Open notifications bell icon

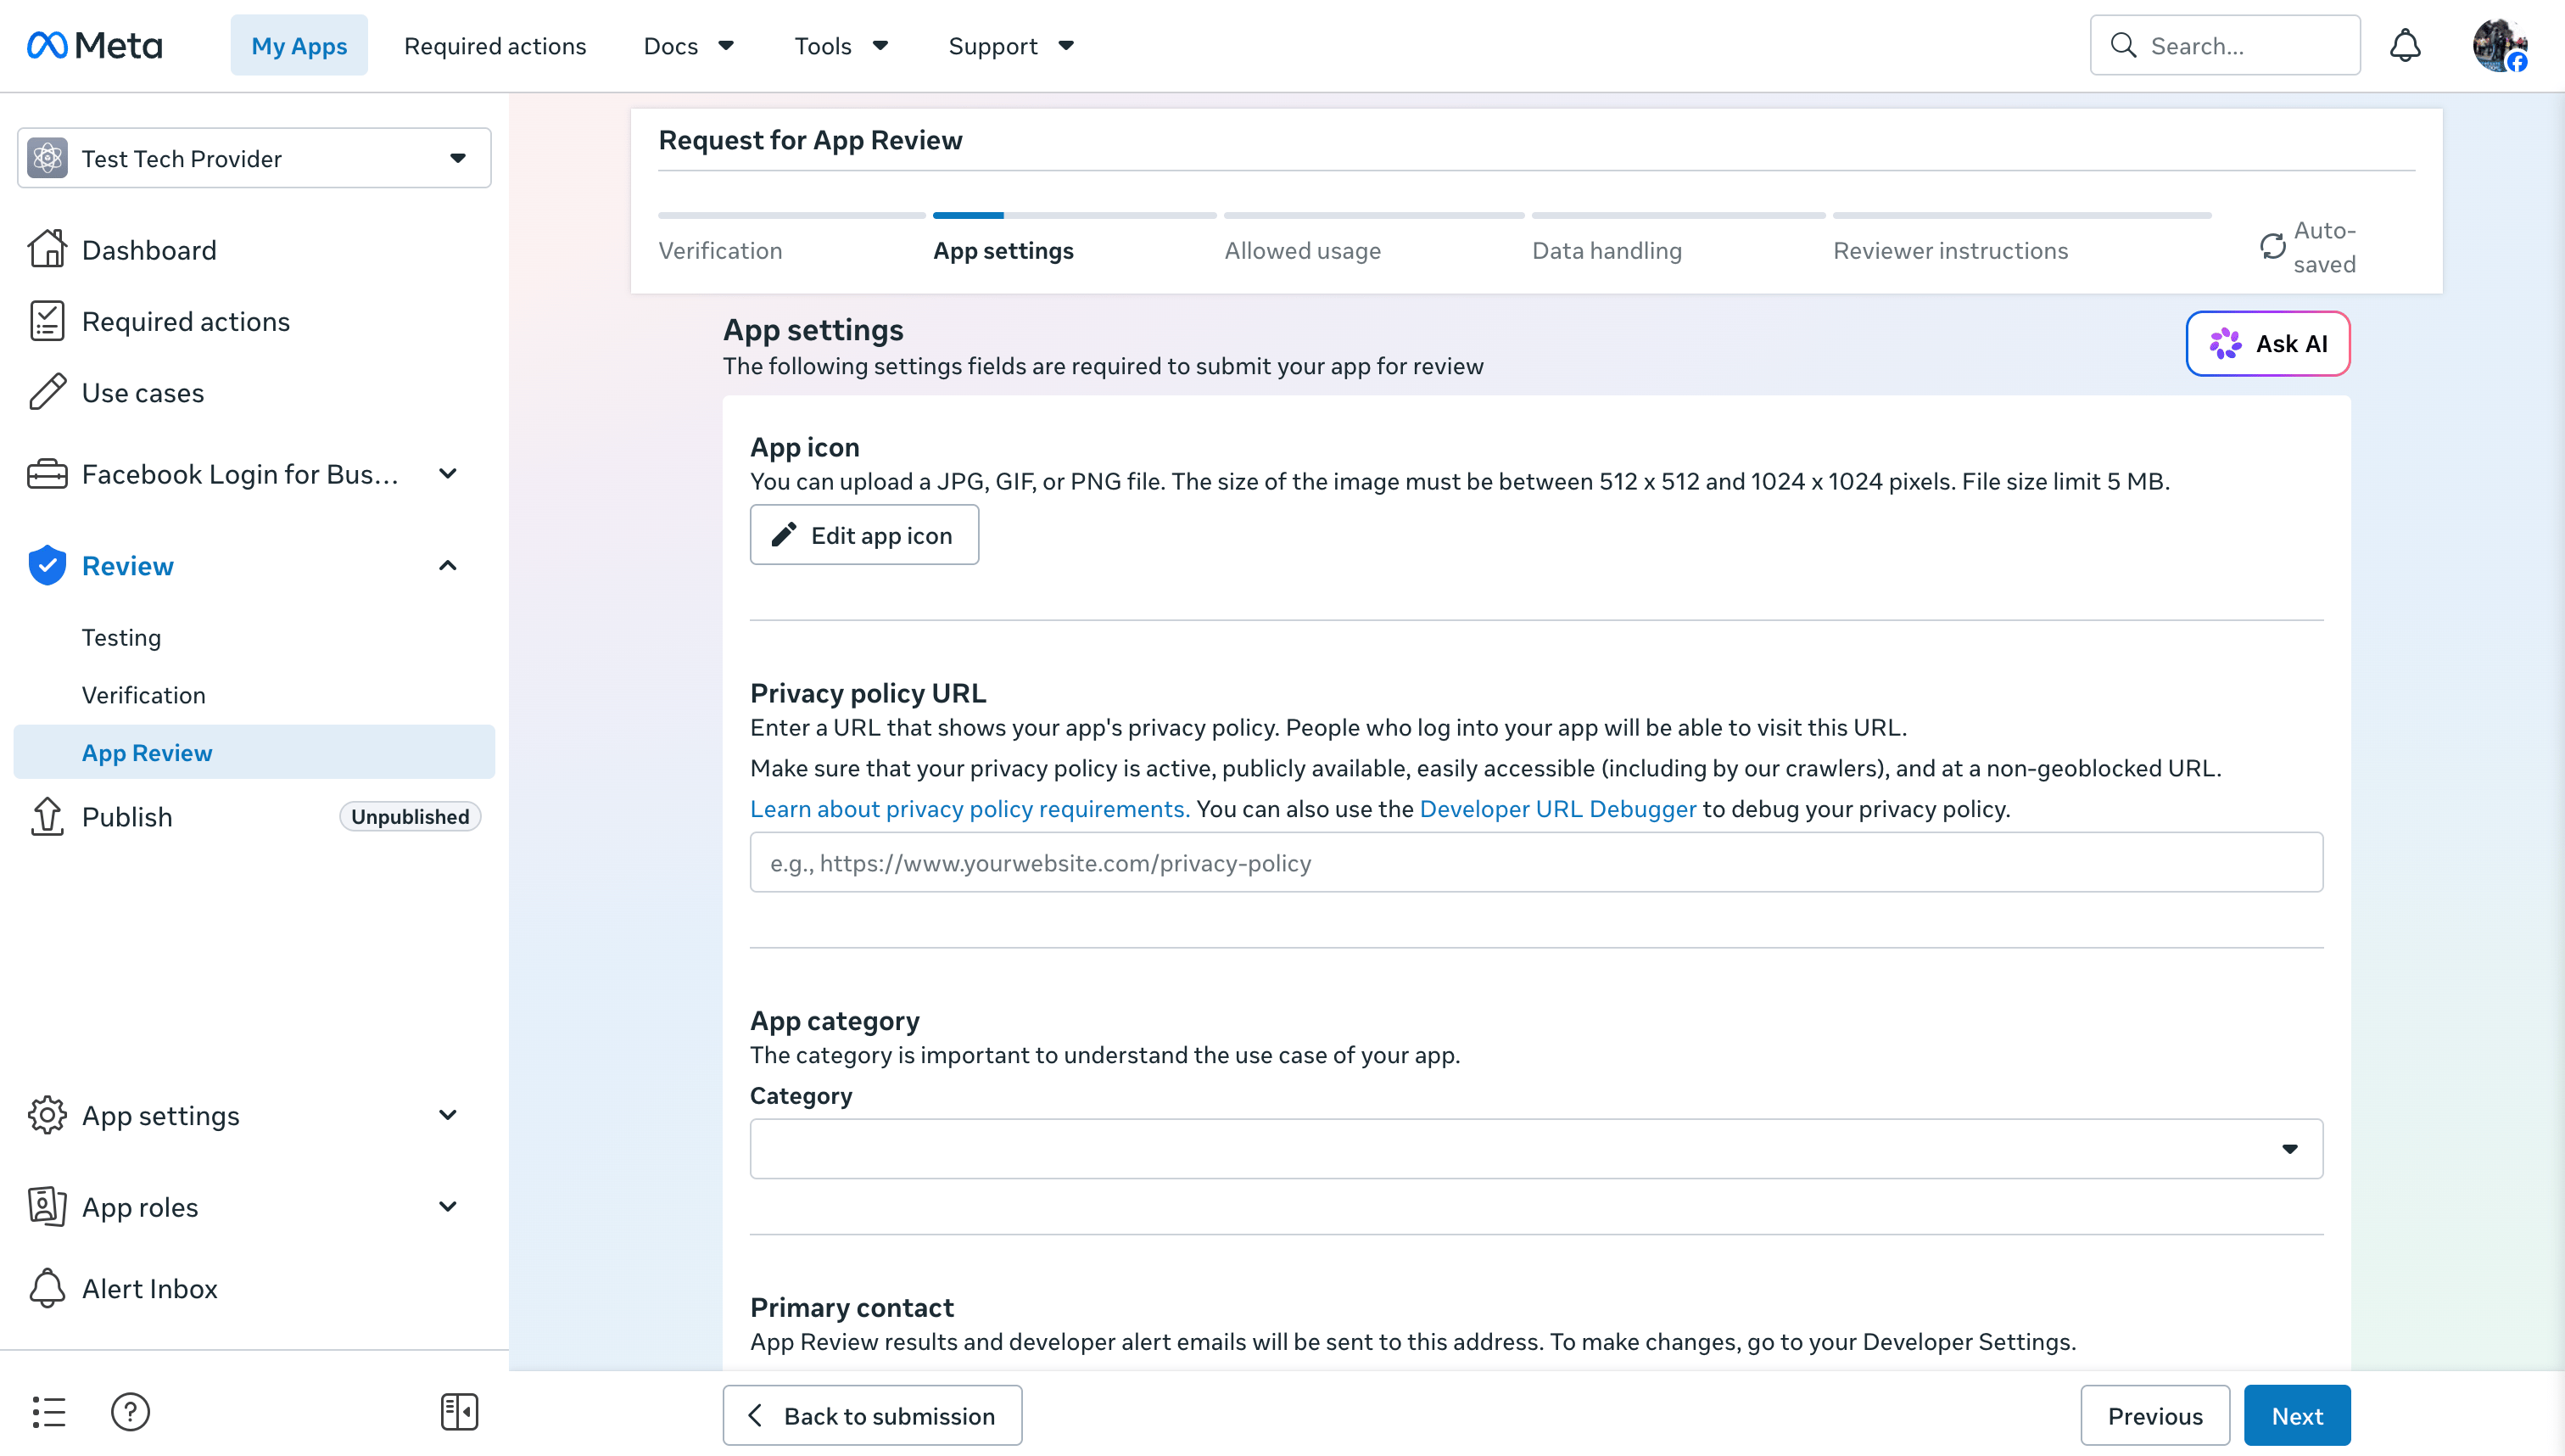[2405, 45]
